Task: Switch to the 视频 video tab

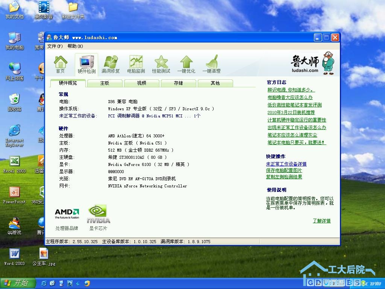Action: (141, 83)
